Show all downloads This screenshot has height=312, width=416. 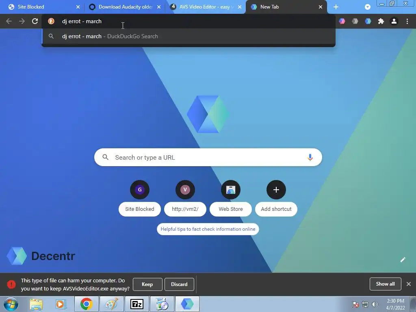385,284
